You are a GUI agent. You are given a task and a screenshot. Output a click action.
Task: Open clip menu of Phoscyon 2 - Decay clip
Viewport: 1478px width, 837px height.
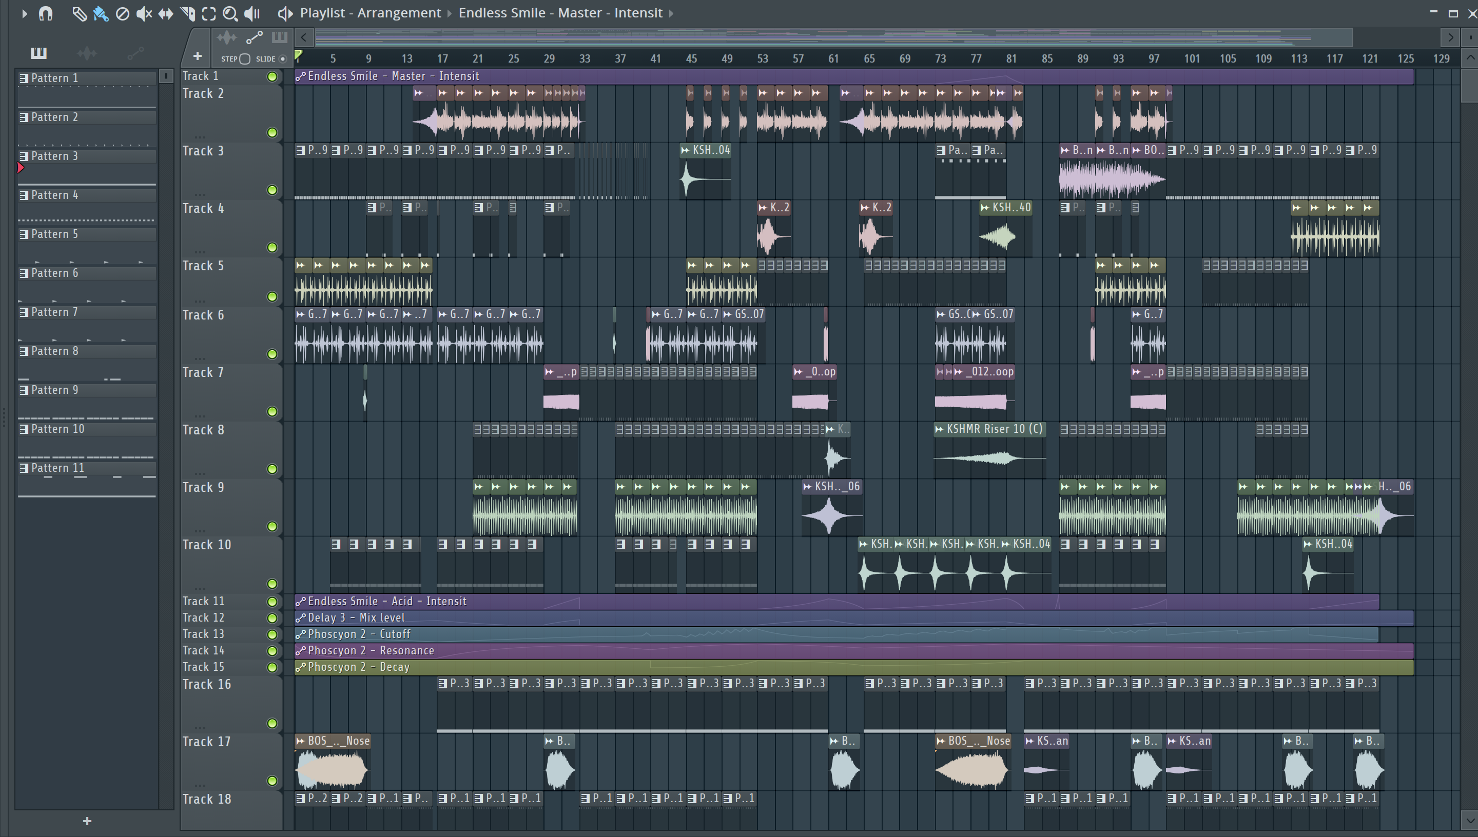point(300,667)
